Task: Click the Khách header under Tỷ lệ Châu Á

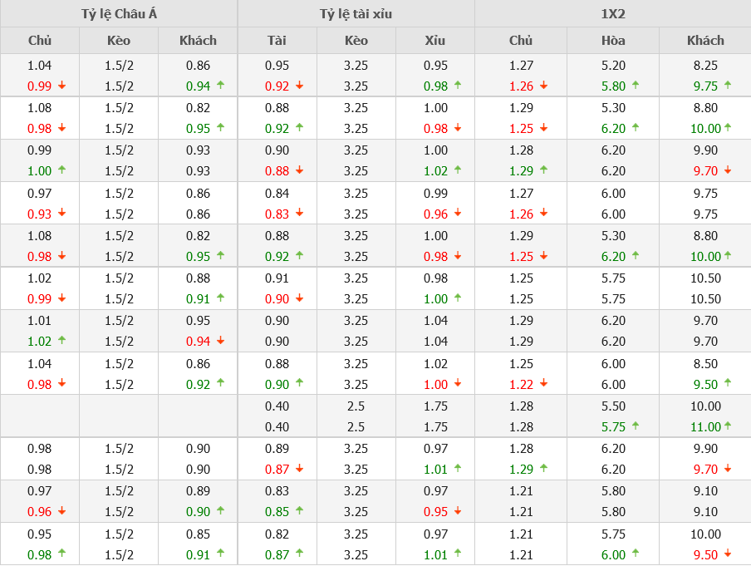Action: 198,40
